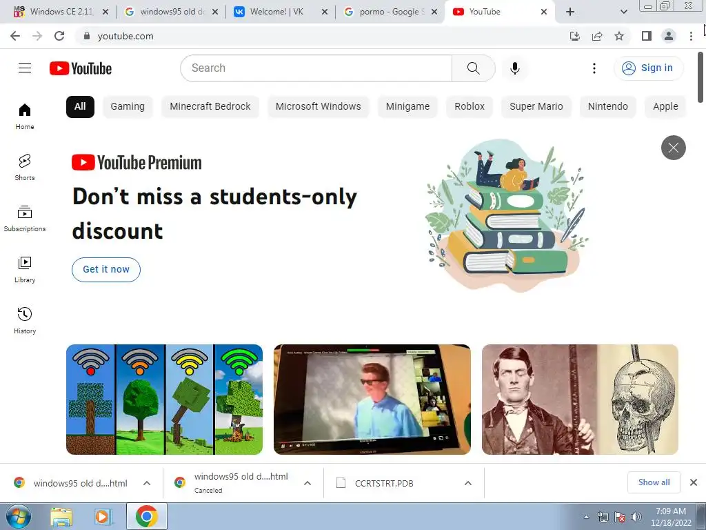Select the All filter chip
This screenshot has width=706, height=530.
click(x=80, y=107)
